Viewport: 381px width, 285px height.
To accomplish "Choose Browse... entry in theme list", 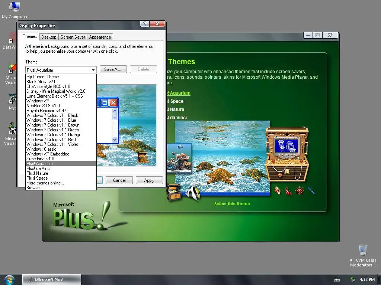I will (x=61, y=188).
